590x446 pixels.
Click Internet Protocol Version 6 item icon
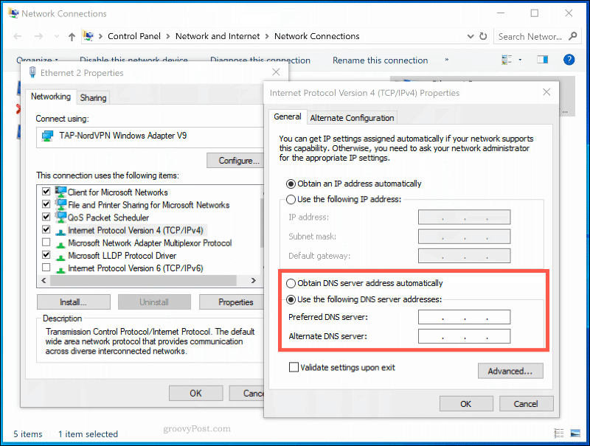(x=60, y=270)
